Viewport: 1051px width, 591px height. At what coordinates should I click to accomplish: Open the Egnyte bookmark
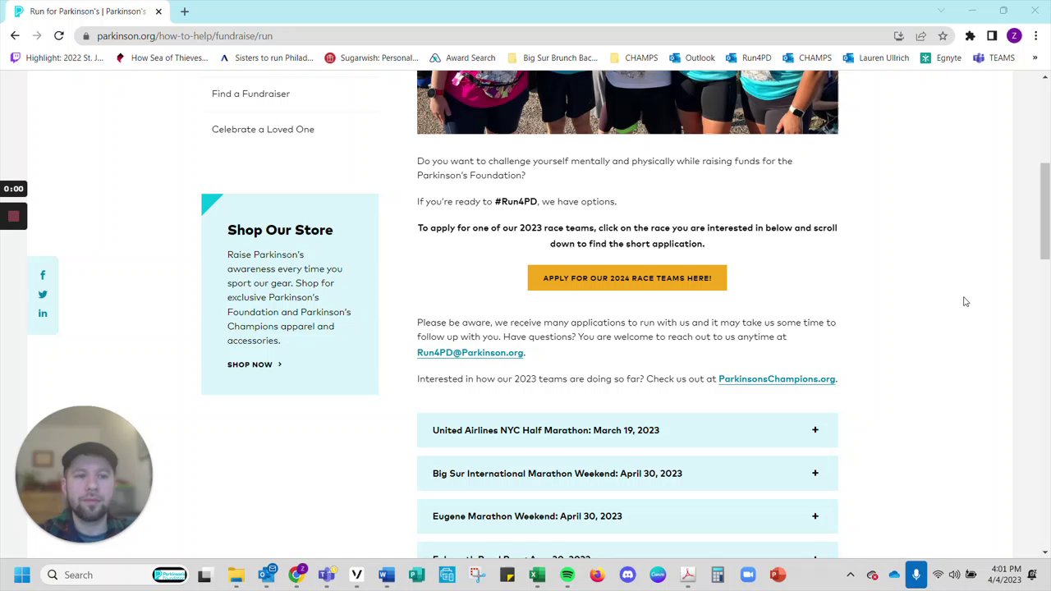click(940, 58)
